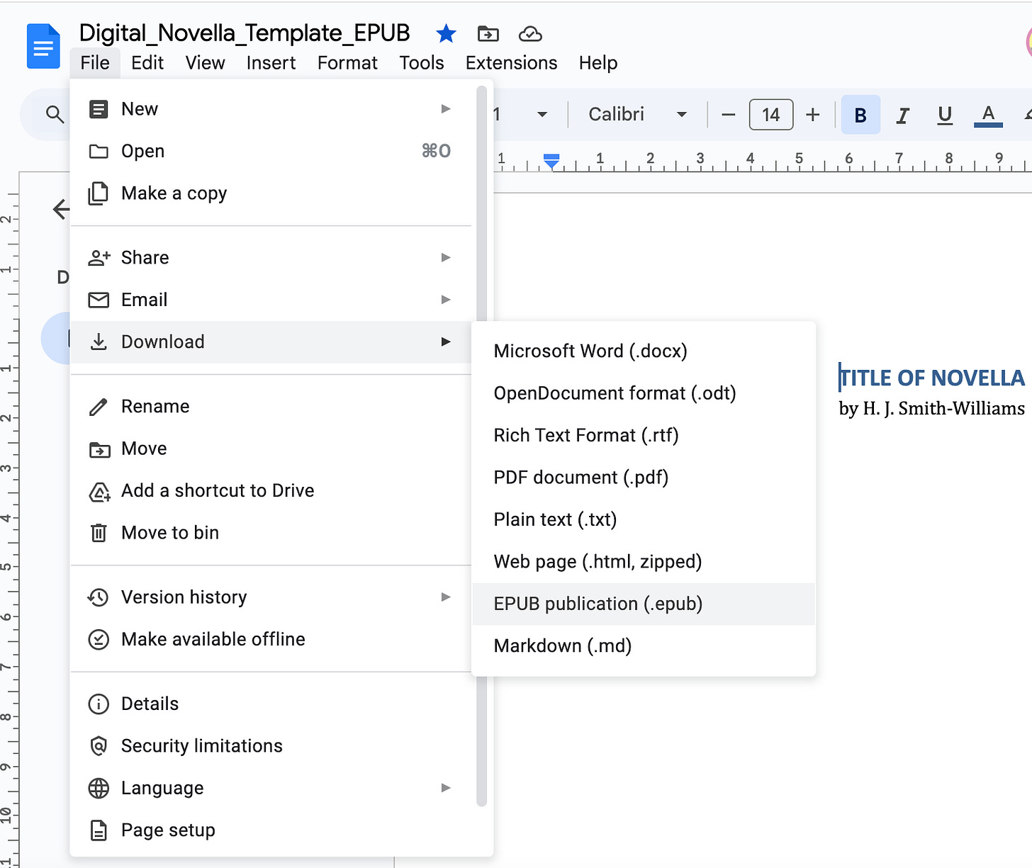Expand the Language submenu arrow

pyautogui.click(x=446, y=788)
